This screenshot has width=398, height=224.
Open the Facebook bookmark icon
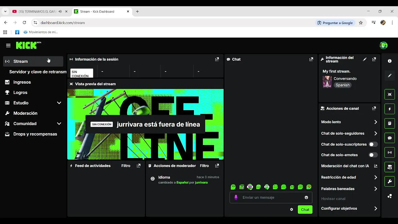click(x=17, y=32)
